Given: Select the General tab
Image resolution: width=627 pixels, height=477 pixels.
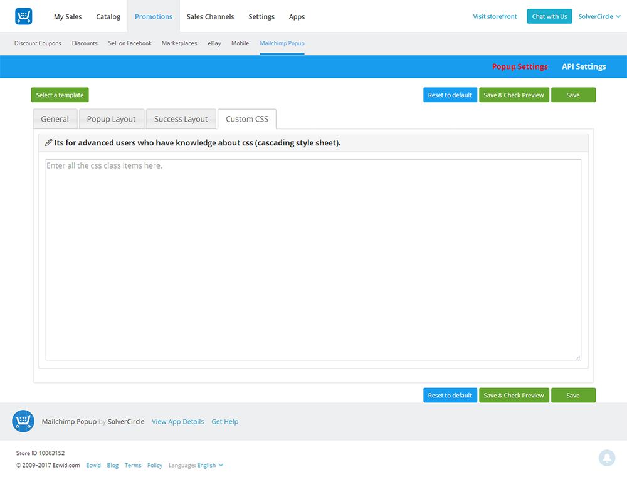Looking at the screenshot, I should coord(55,119).
